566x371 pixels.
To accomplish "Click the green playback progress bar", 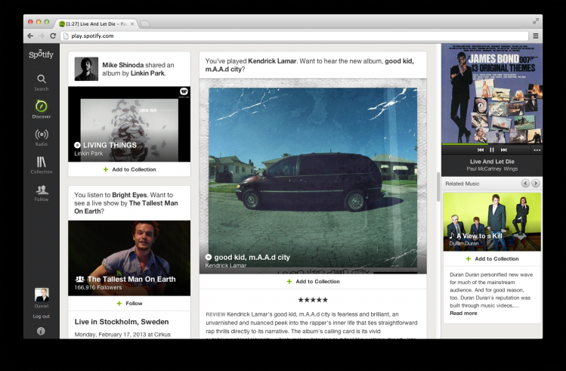I will [465, 144].
